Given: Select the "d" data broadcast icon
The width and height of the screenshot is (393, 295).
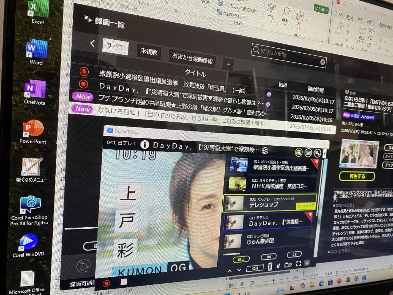Looking at the screenshot, I should click(278, 265).
